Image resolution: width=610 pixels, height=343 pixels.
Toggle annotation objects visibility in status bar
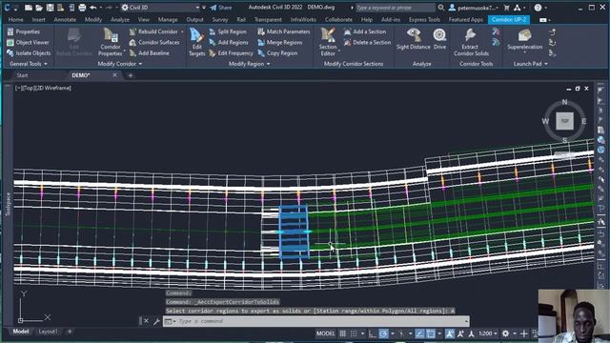[450, 333]
